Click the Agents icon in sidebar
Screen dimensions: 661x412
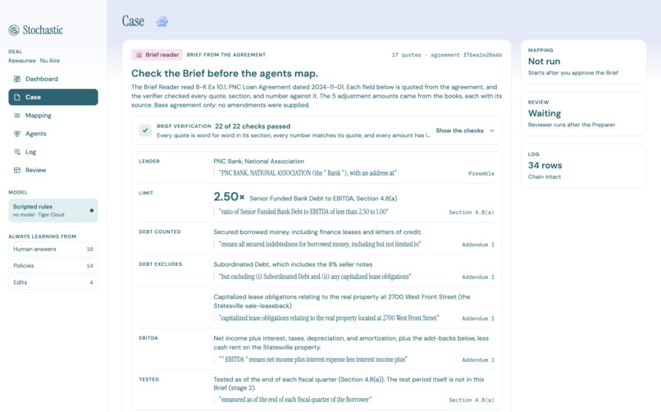pos(17,134)
